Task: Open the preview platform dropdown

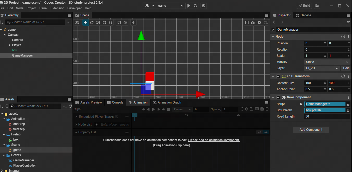Action: click(149, 6)
